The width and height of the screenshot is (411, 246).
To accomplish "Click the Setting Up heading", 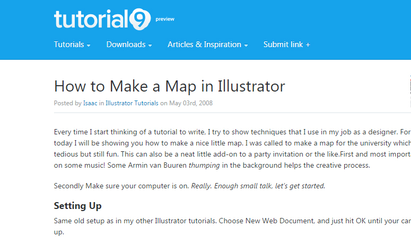I will point(77,206).
